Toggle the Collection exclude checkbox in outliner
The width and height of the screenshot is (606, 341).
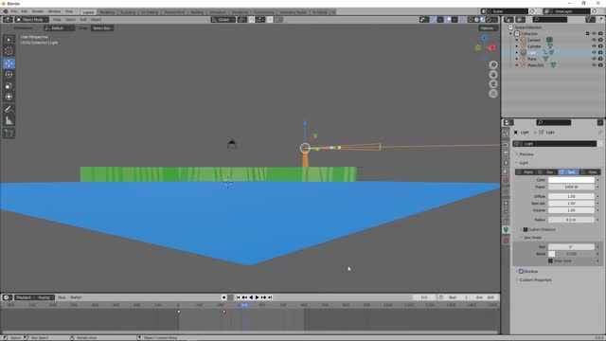pyautogui.click(x=587, y=34)
